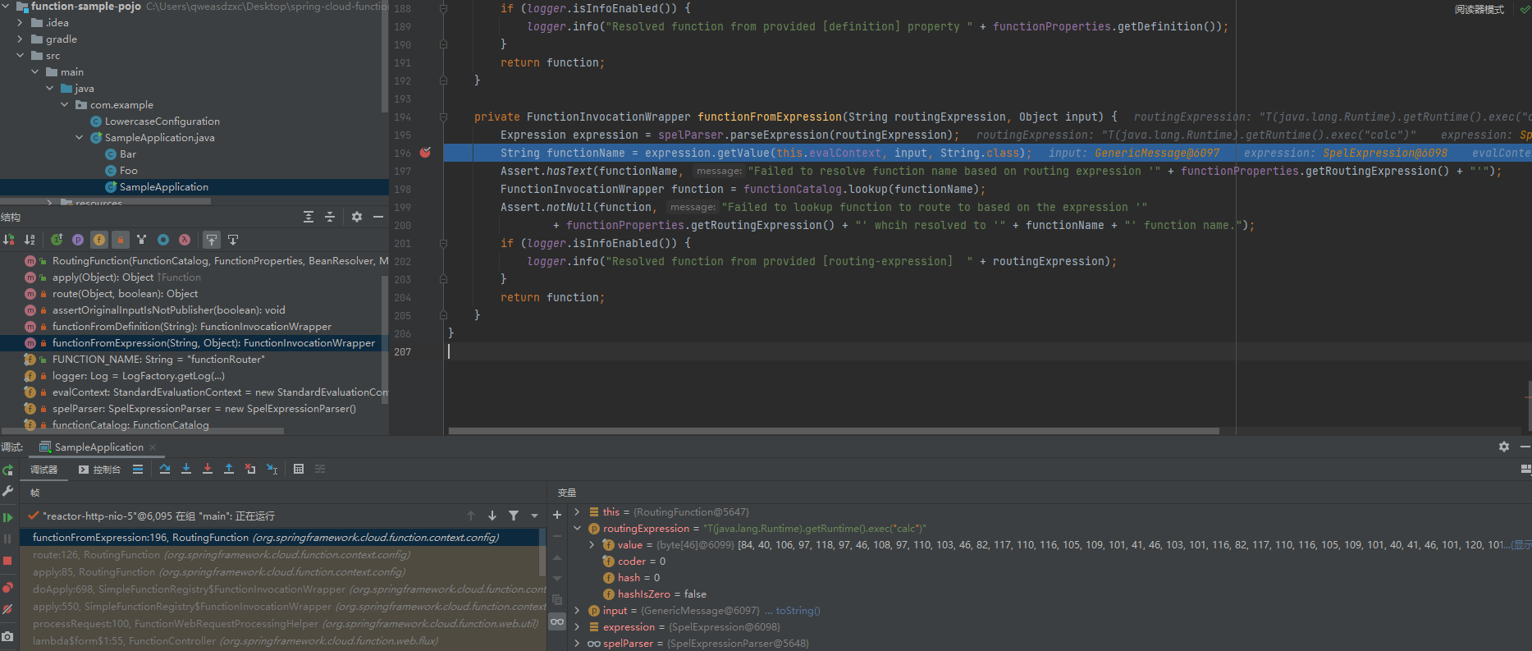Screen dimensions: 1532x651
Task: Resume program with green play icon
Action: [x=7, y=517]
